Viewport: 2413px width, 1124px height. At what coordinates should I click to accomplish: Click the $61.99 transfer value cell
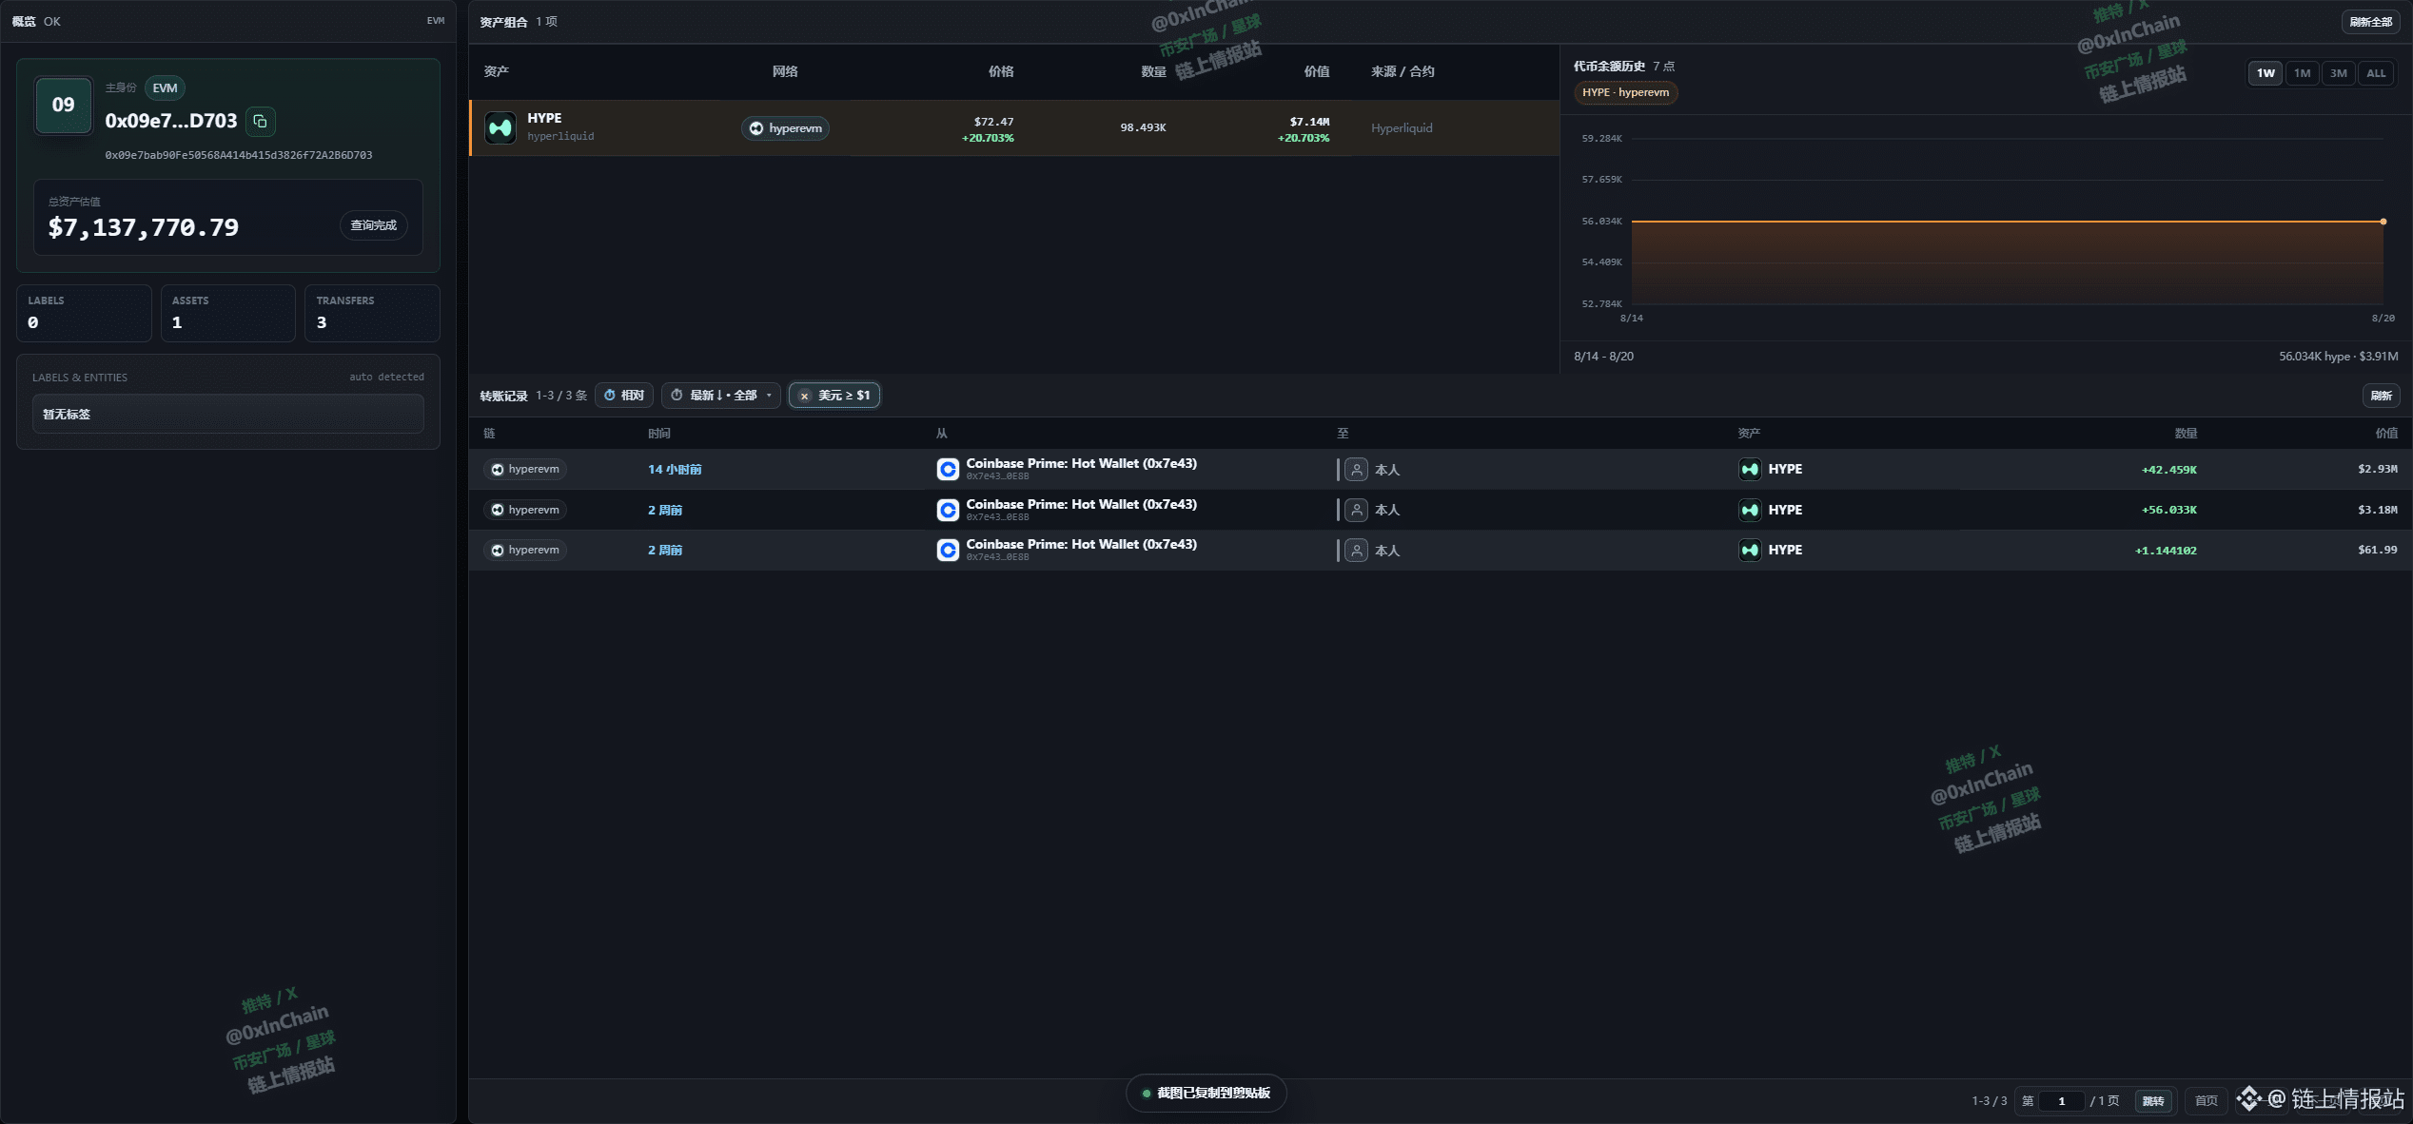coord(2377,550)
